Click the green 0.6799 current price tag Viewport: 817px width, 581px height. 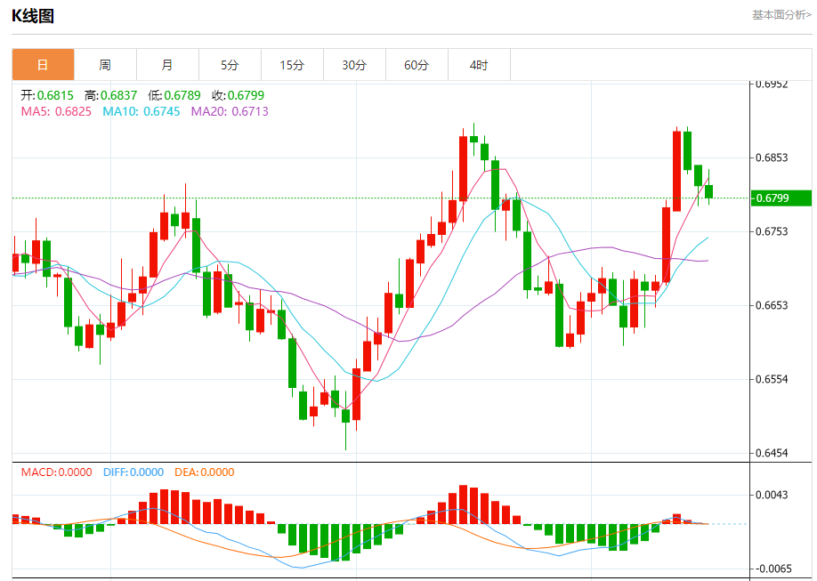point(781,198)
